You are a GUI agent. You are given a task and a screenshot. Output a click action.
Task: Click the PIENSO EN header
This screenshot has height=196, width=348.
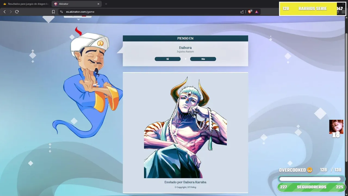[x=185, y=38]
